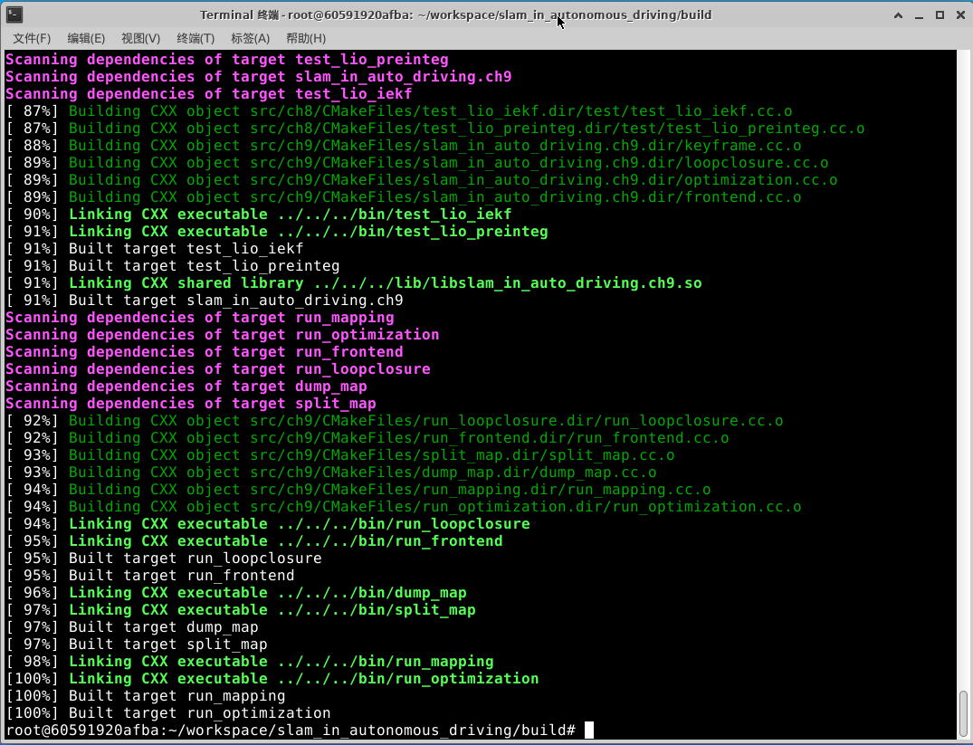The height and width of the screenshot is (745, 973).
Task: Open the 视图(V) menu
Action: click(140, 38)
